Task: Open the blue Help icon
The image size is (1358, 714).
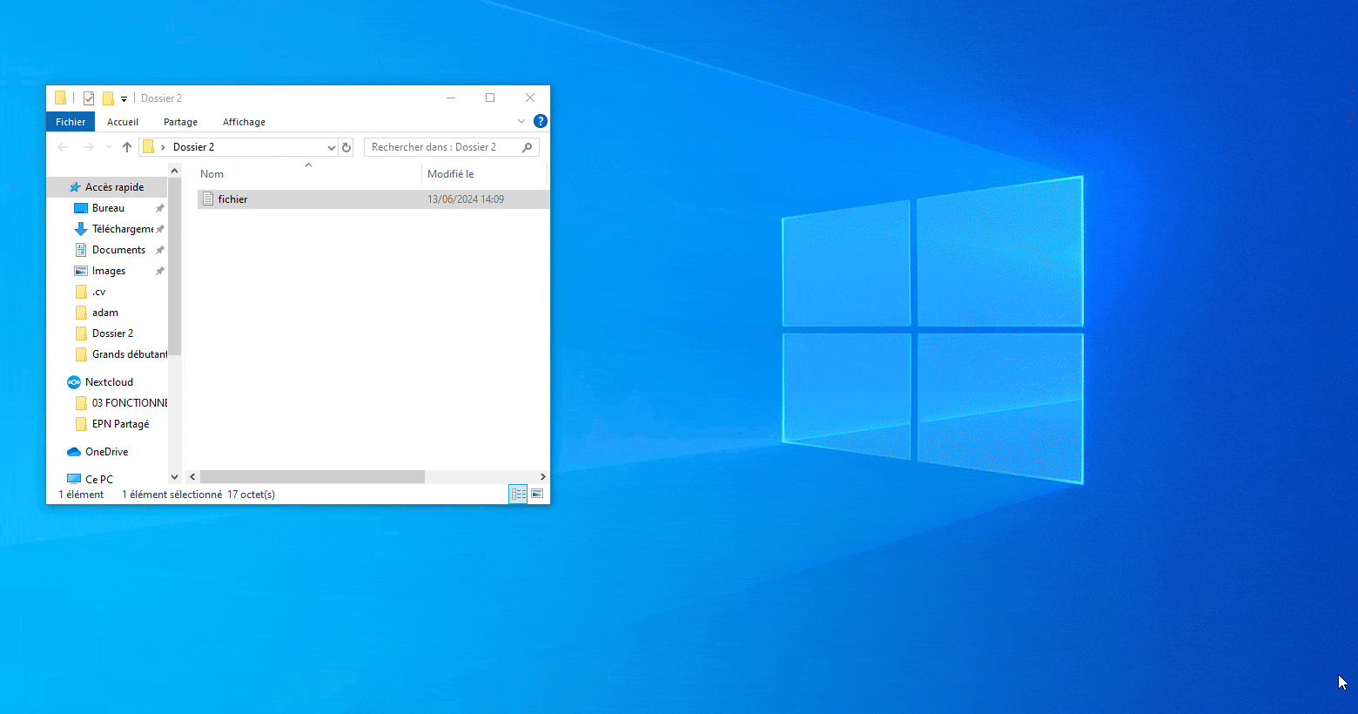Action: coord(540,121)
